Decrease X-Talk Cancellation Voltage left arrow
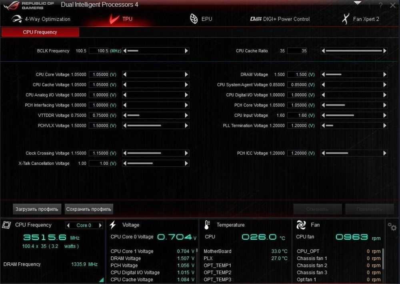Screen dimensions: 400x284 125,163
